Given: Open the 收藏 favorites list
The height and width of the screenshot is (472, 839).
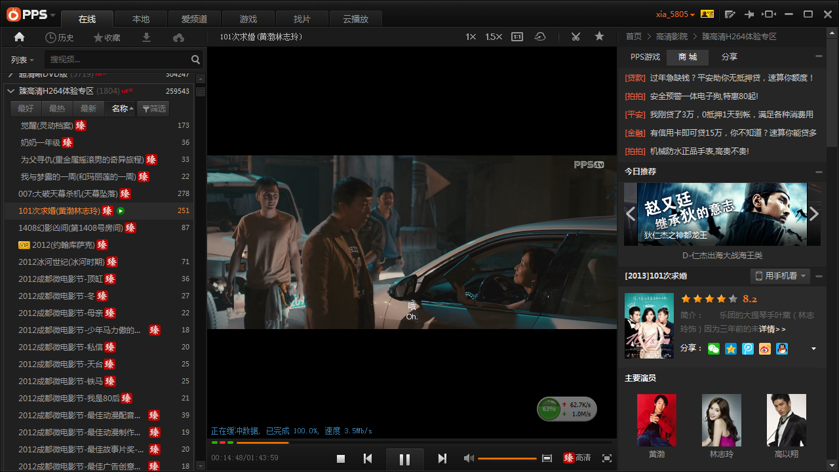Looking at the screenshot, I should tap(107, 37).
